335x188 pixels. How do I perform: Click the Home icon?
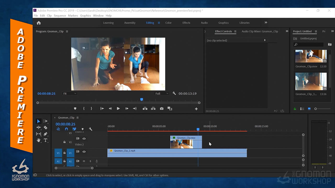pos(39,23)
